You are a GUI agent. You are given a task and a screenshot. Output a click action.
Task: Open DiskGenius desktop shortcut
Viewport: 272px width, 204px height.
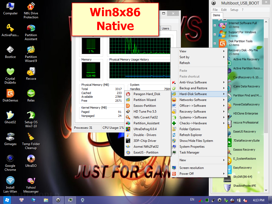click(10, 96)
